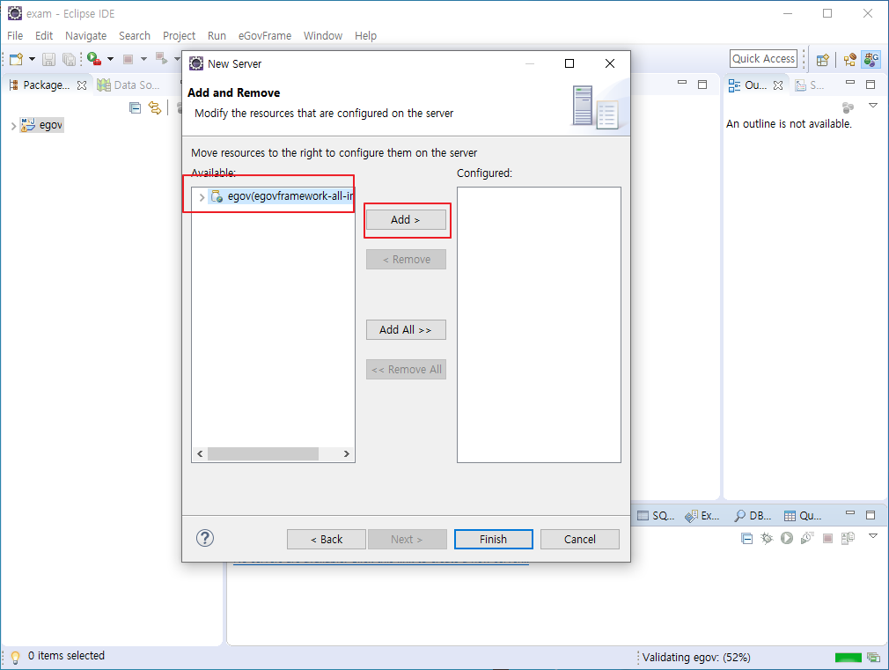Image resolution: width=889 pixels, height=670 pixels.
Task: Switch to the DB... tab in bottom panel
Action: point(753,516)
